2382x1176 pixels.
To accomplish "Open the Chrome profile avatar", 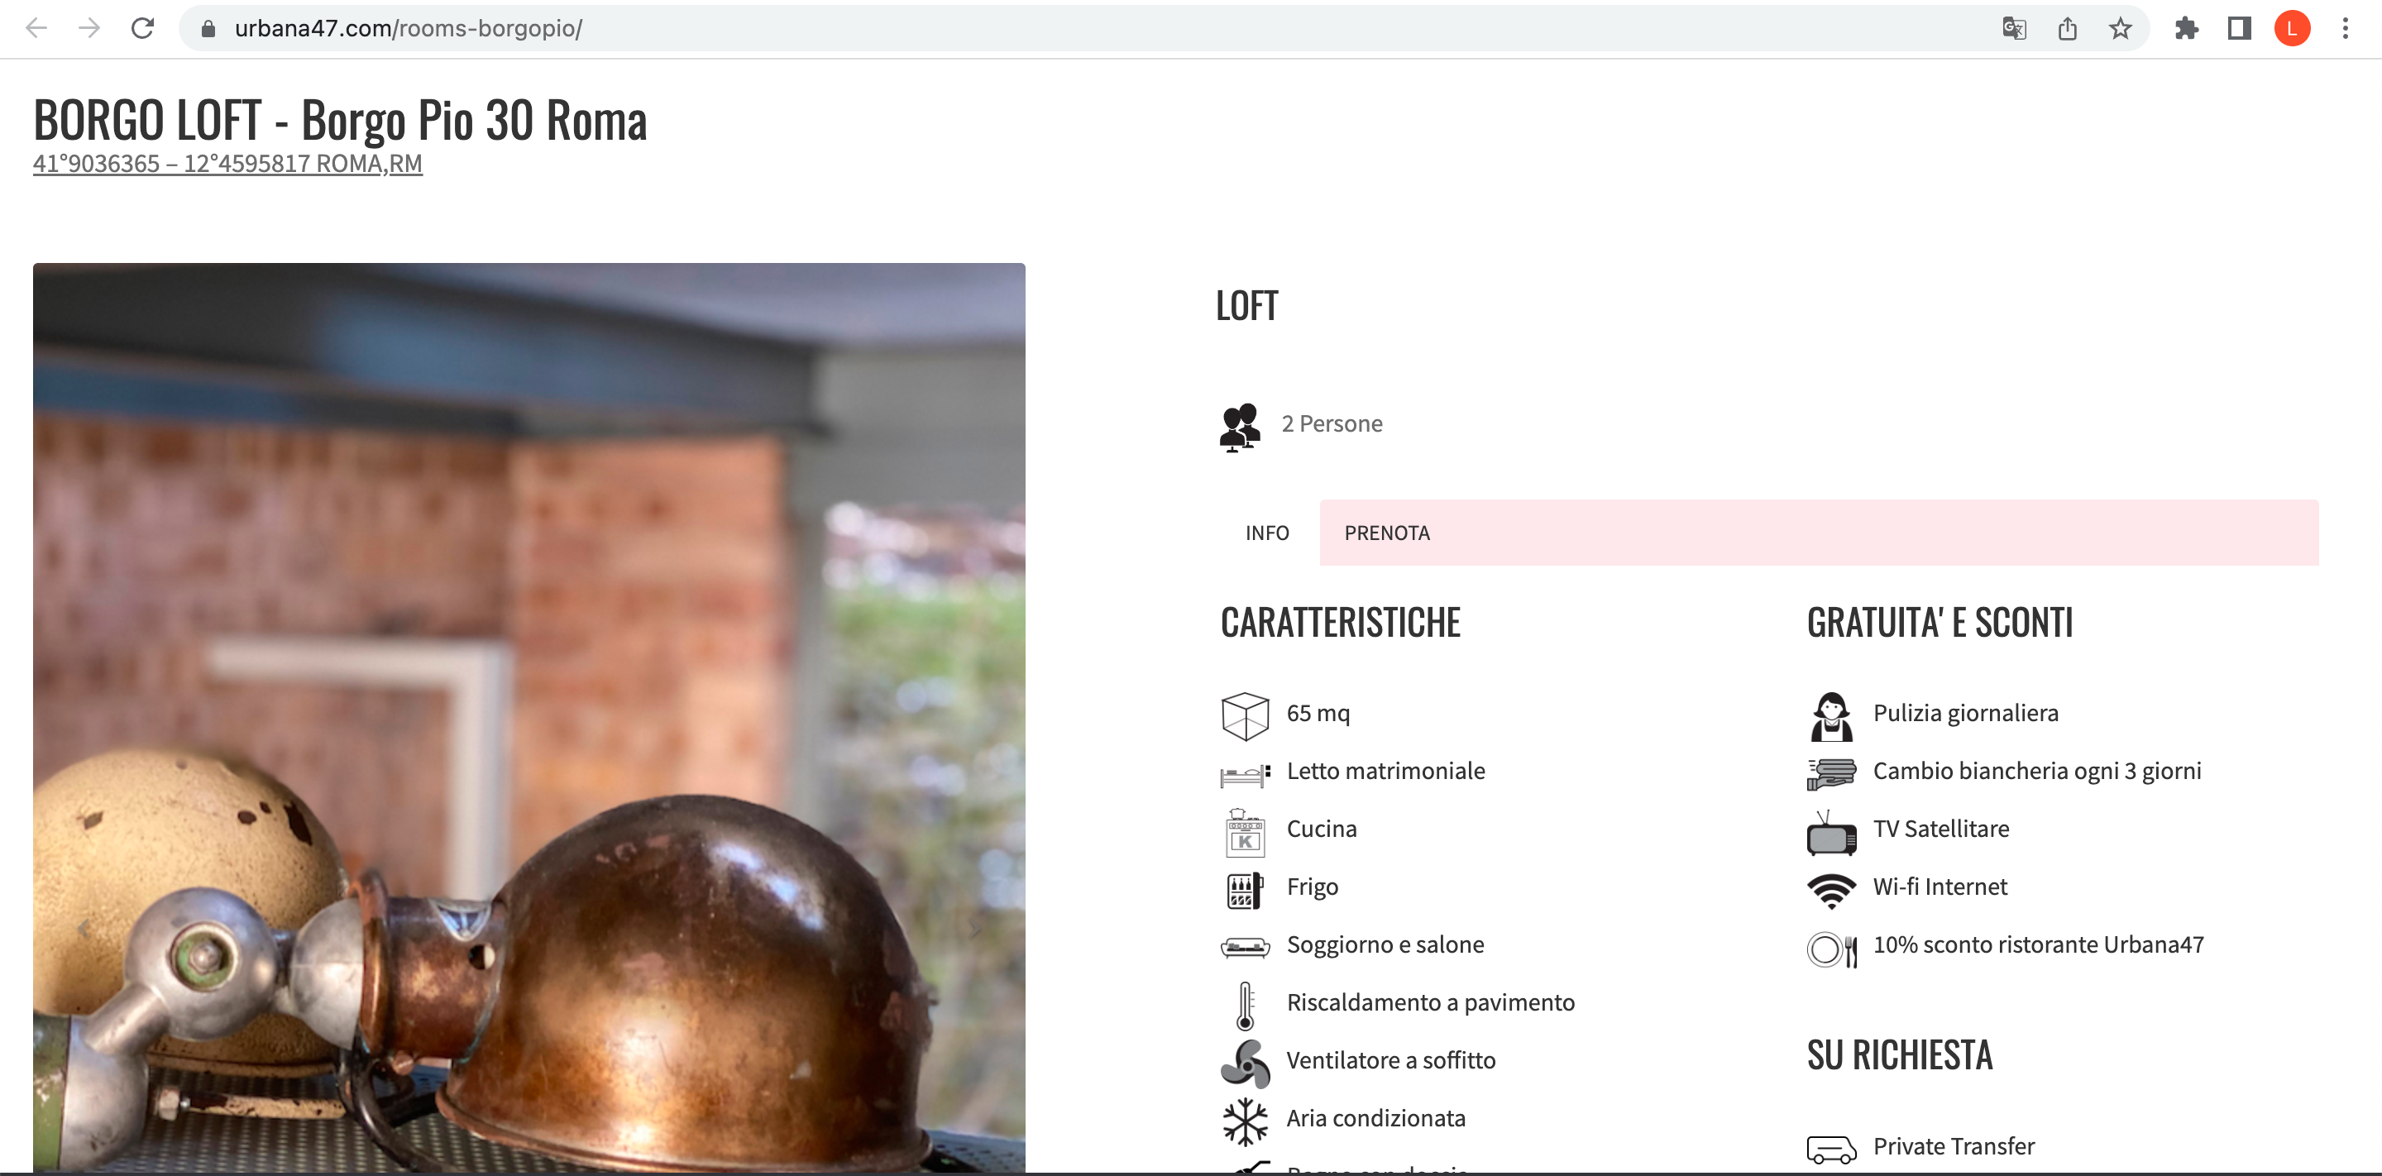I will 2291,29.
